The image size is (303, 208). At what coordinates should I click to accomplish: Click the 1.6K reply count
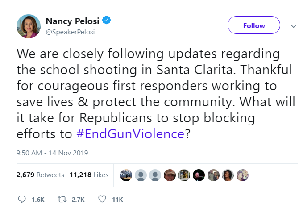coord(38,200)
